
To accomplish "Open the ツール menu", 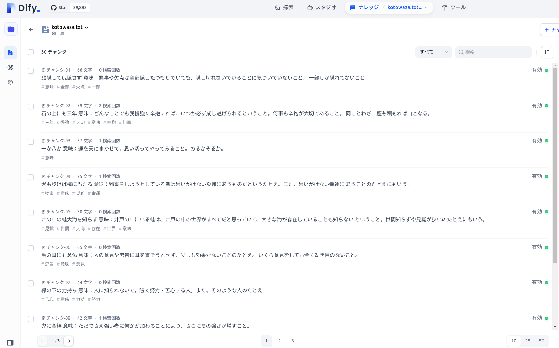I will [x=454, y=7].
